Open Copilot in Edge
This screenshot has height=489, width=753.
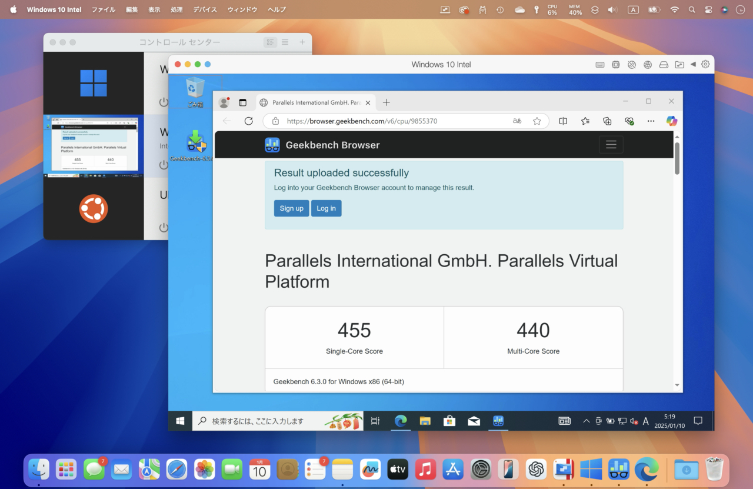click(672, 121)
